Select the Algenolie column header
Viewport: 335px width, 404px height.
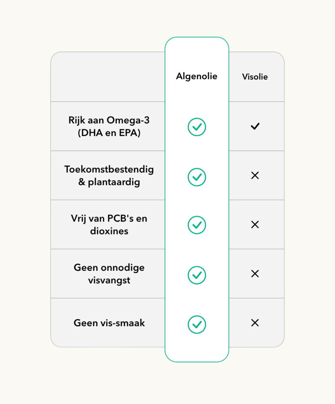pos(197,76)
